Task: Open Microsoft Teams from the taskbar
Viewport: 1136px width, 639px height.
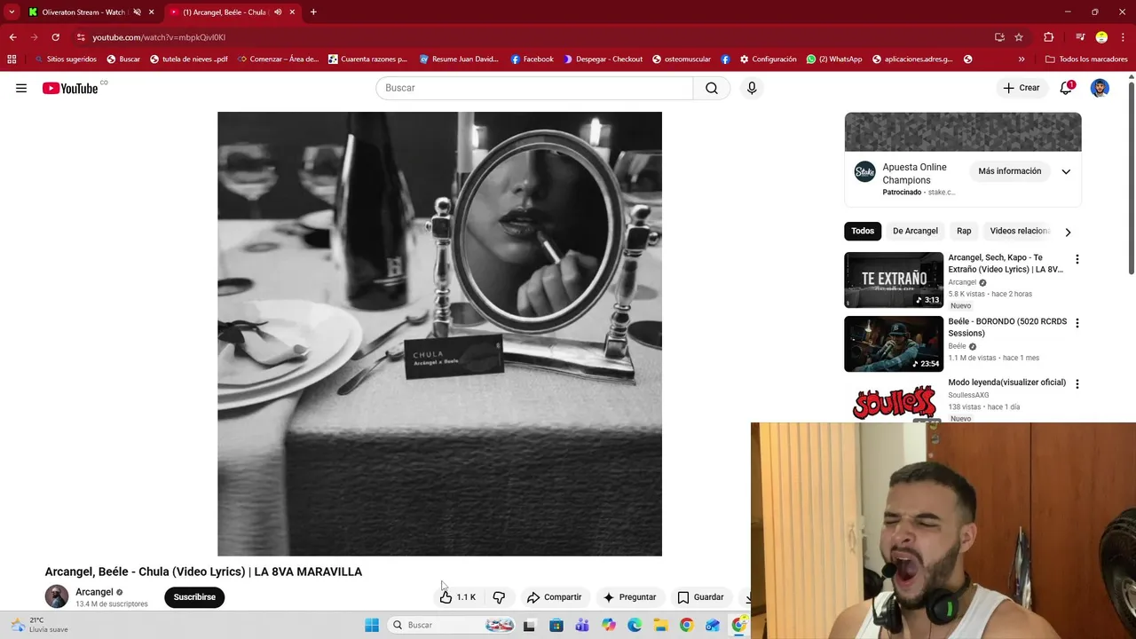Action: (x=582, y=625)
